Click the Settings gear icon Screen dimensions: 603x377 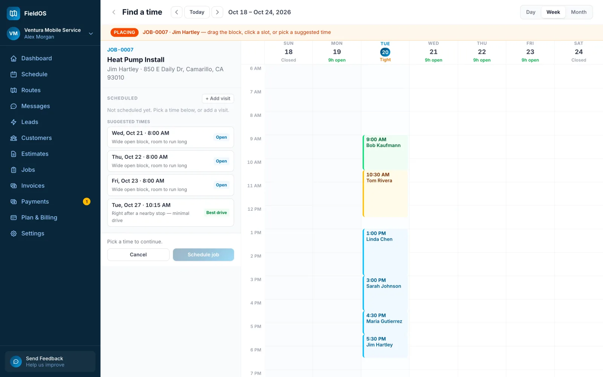[14, 234]
